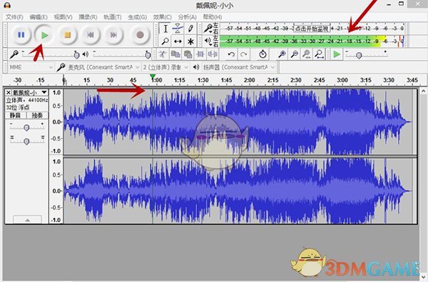Click the Zoom In magnifier
This screenshot has height=282, width=428.
[282, 54]
